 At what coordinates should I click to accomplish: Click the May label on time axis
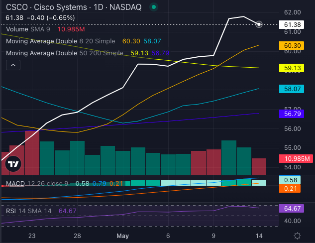(x=122, y=236)
